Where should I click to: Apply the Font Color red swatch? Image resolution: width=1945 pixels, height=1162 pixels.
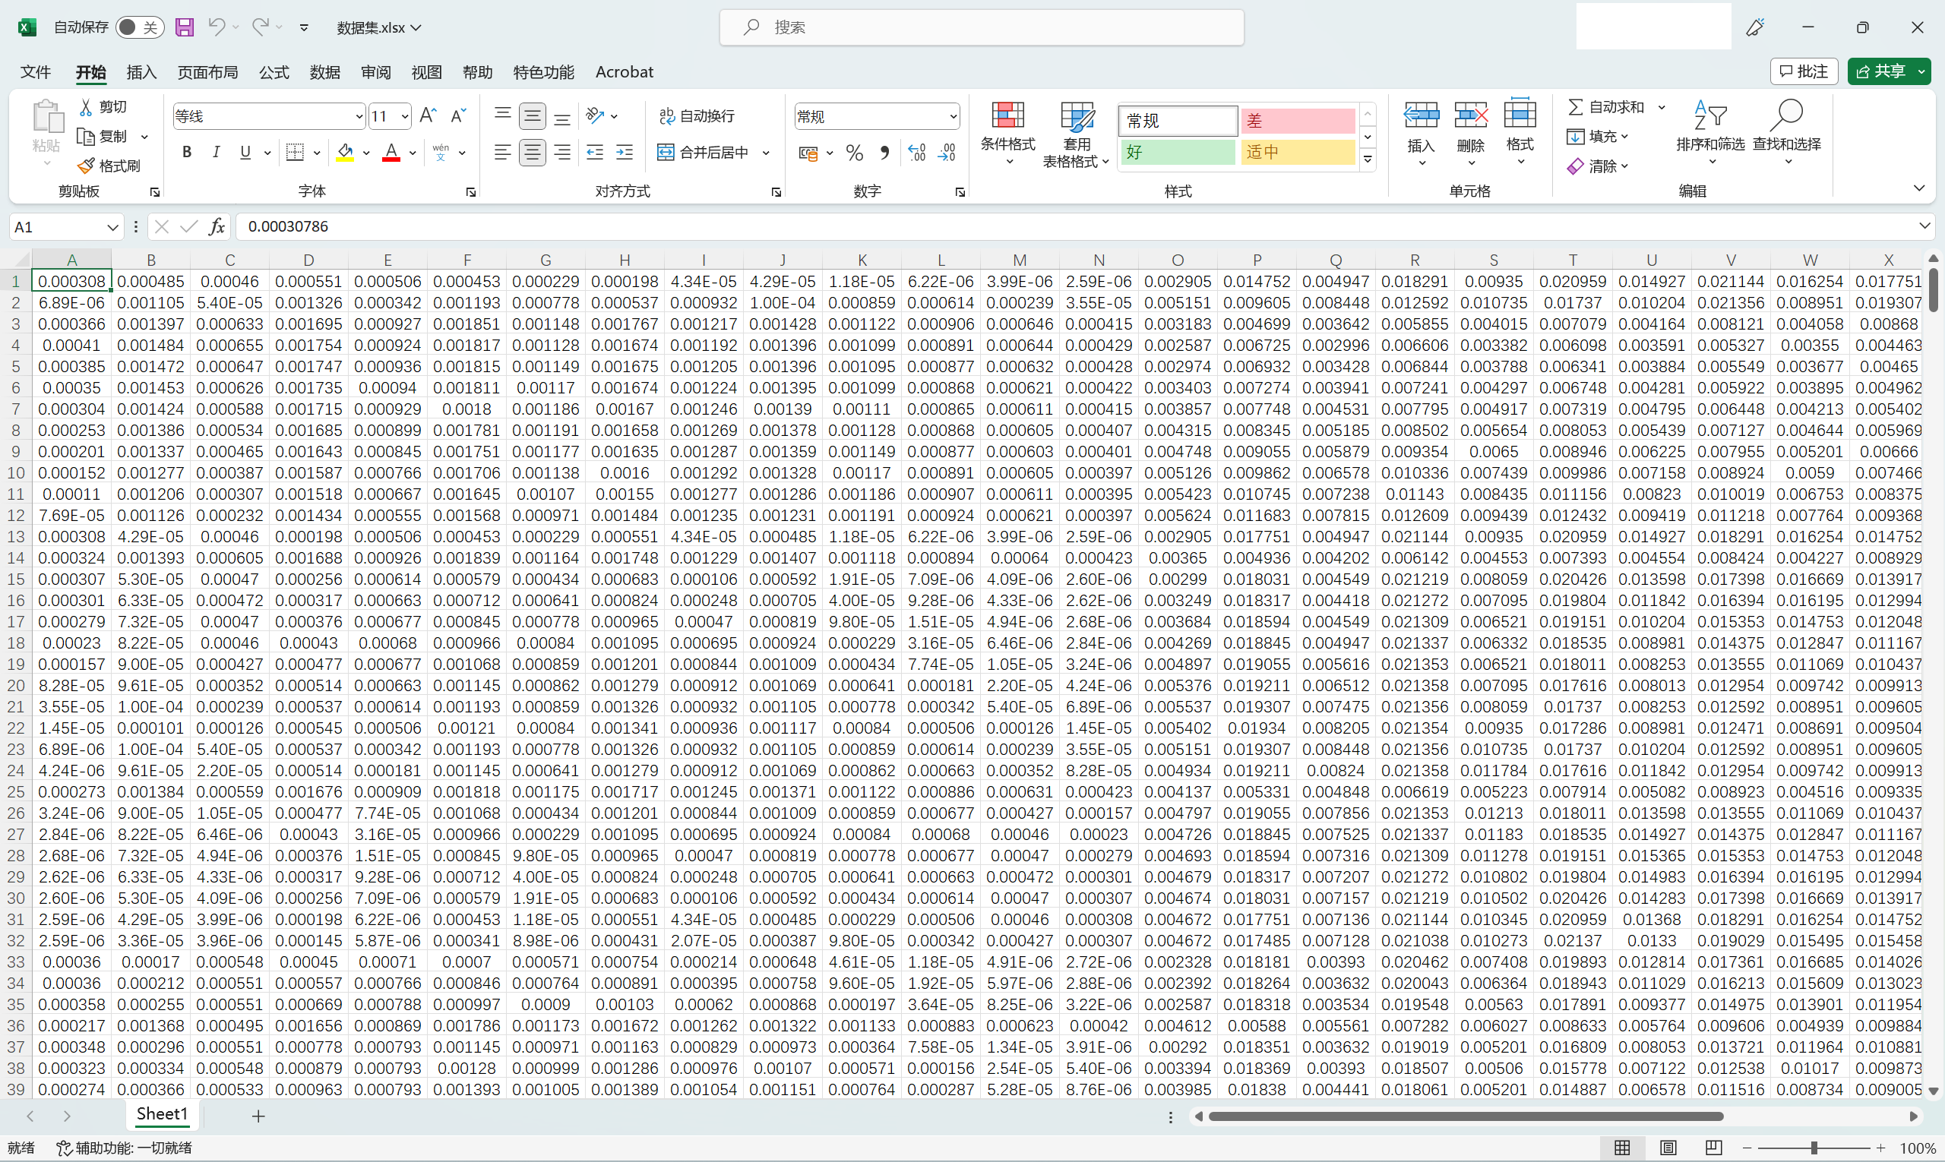(x=391, y=152)
